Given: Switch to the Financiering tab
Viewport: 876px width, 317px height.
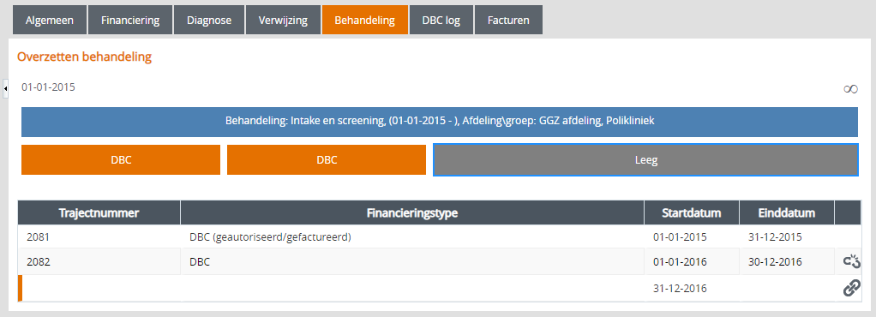Looking at the screenshot, I should [x=130, y=20].
